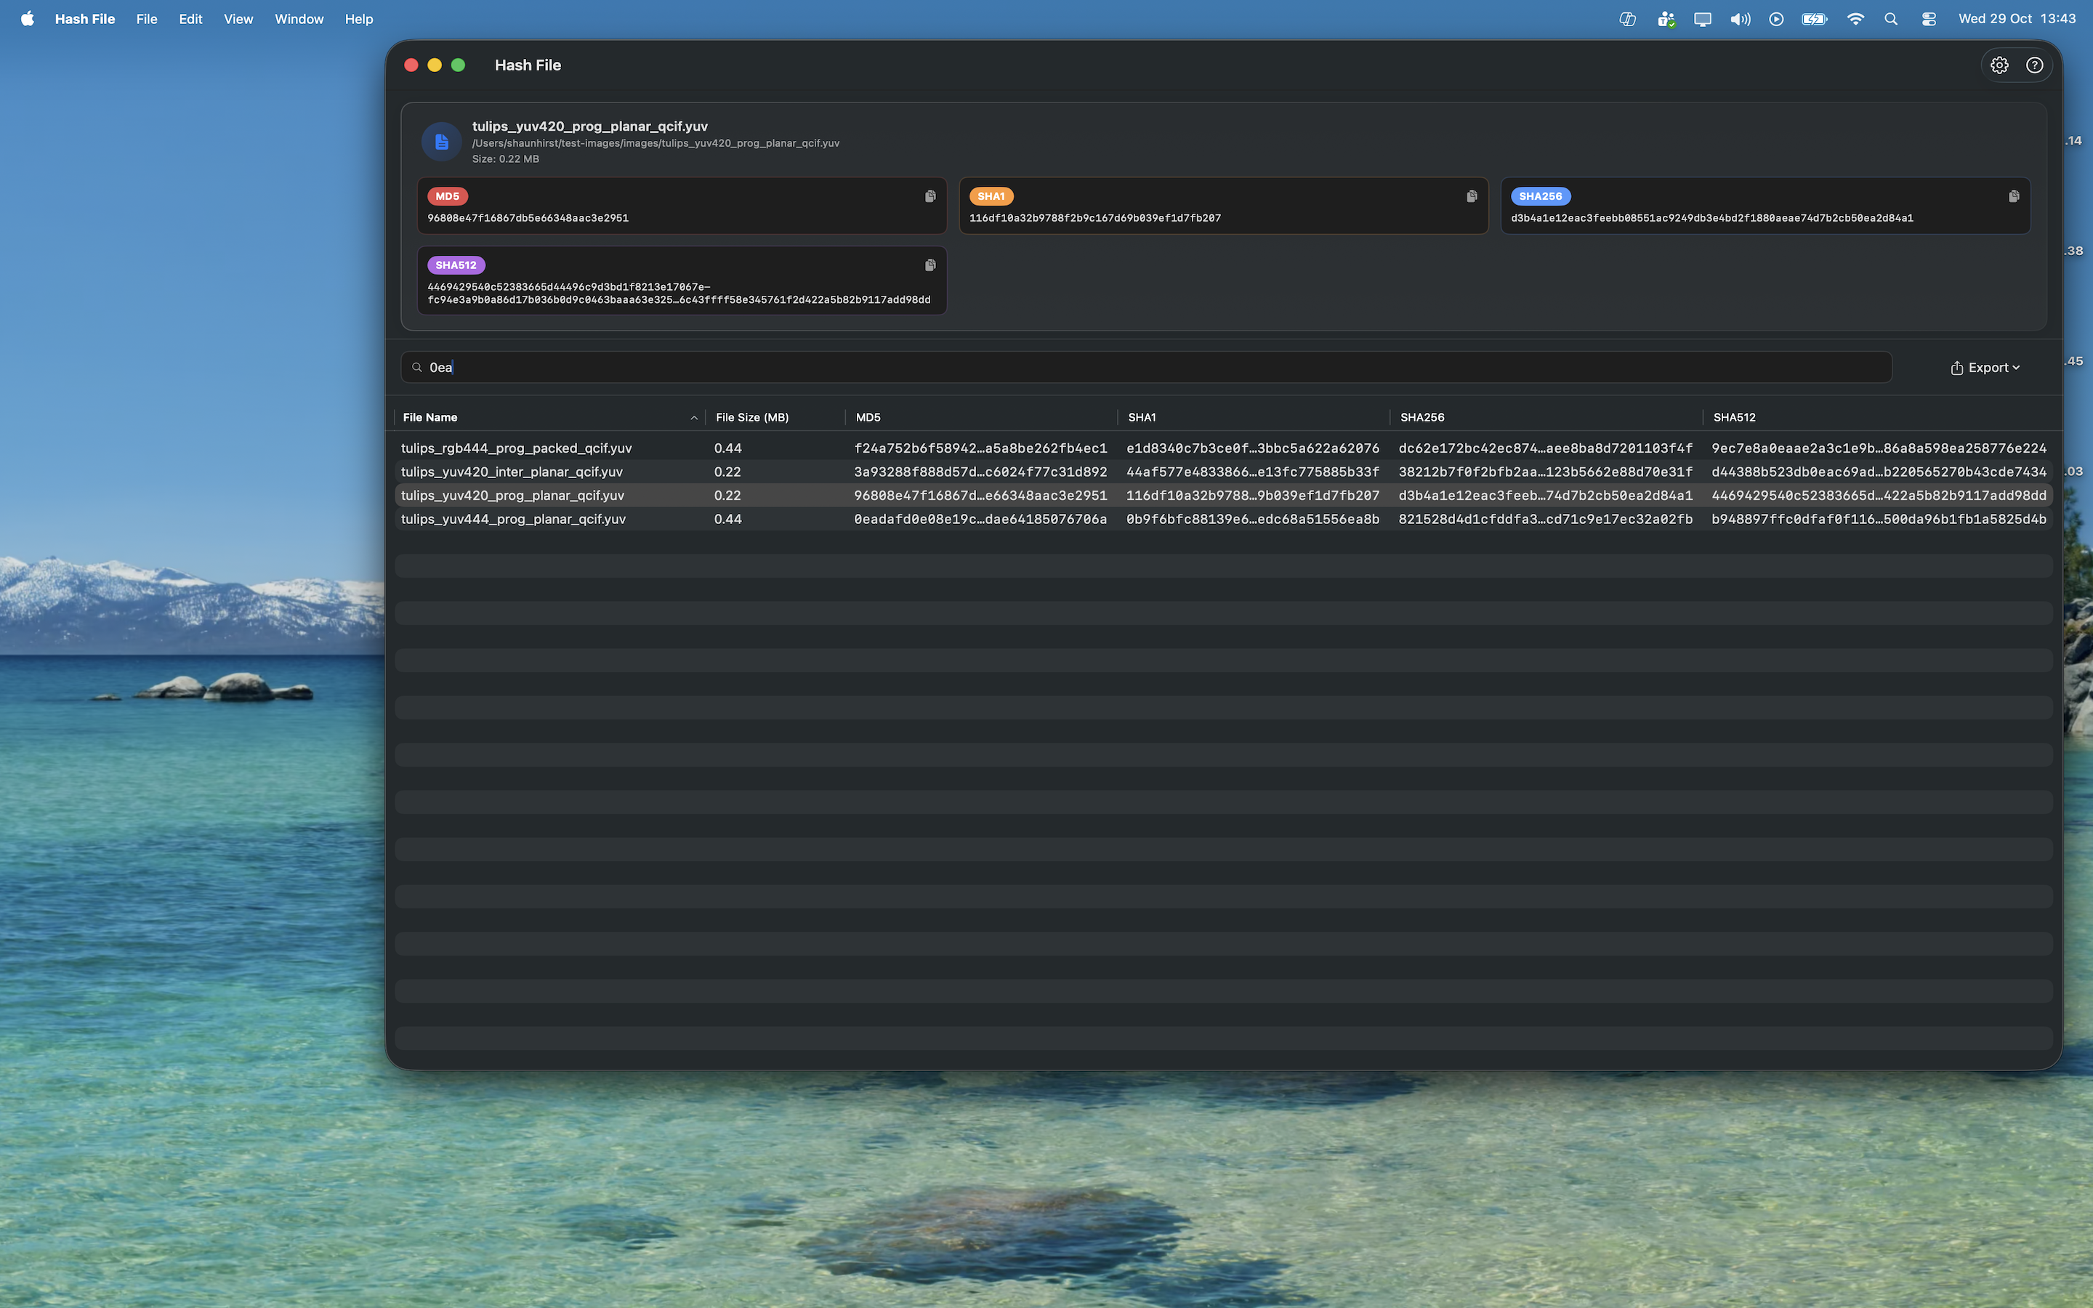Click the blue document file icon
Viewport: 2093px width, 1308px height.
pos(441,142)
